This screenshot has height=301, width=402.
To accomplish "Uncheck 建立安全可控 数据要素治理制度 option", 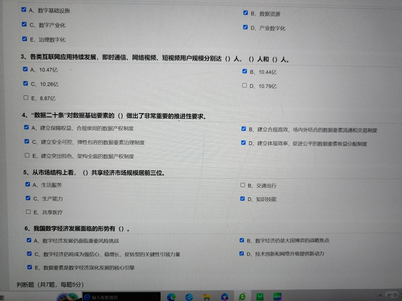I will click(x=27, y=141).
